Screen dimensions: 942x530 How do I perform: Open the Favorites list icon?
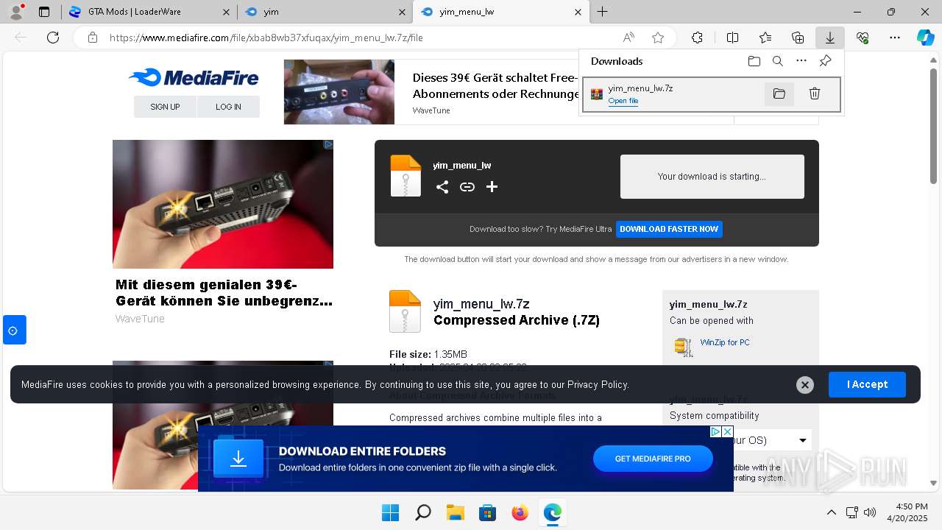[765, 38]
